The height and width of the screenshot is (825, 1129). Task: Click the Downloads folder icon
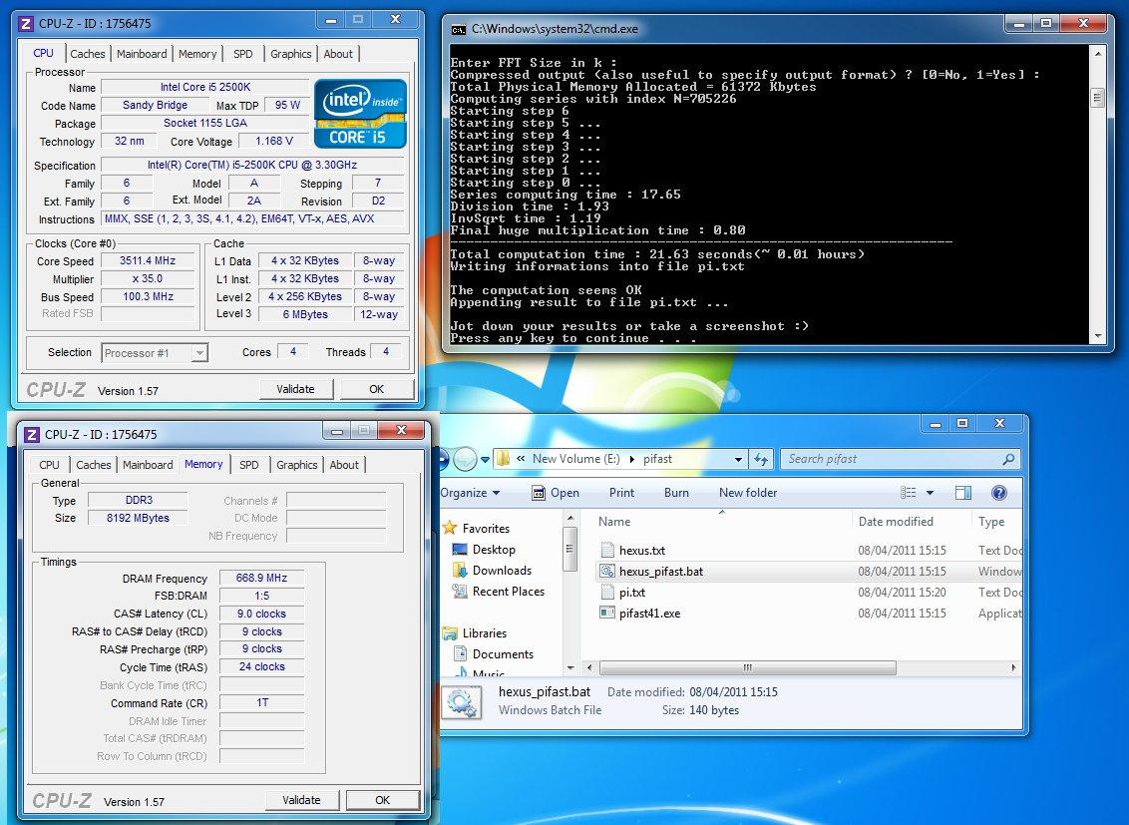pyautogui.click(x=460, y=571)
